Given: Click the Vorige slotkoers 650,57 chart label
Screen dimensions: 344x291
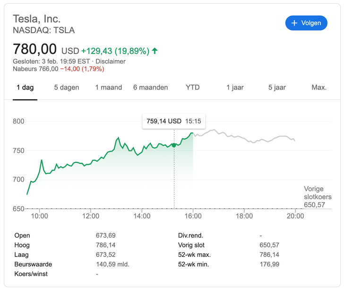Looking at the screenshot, I should click(318, 197).
